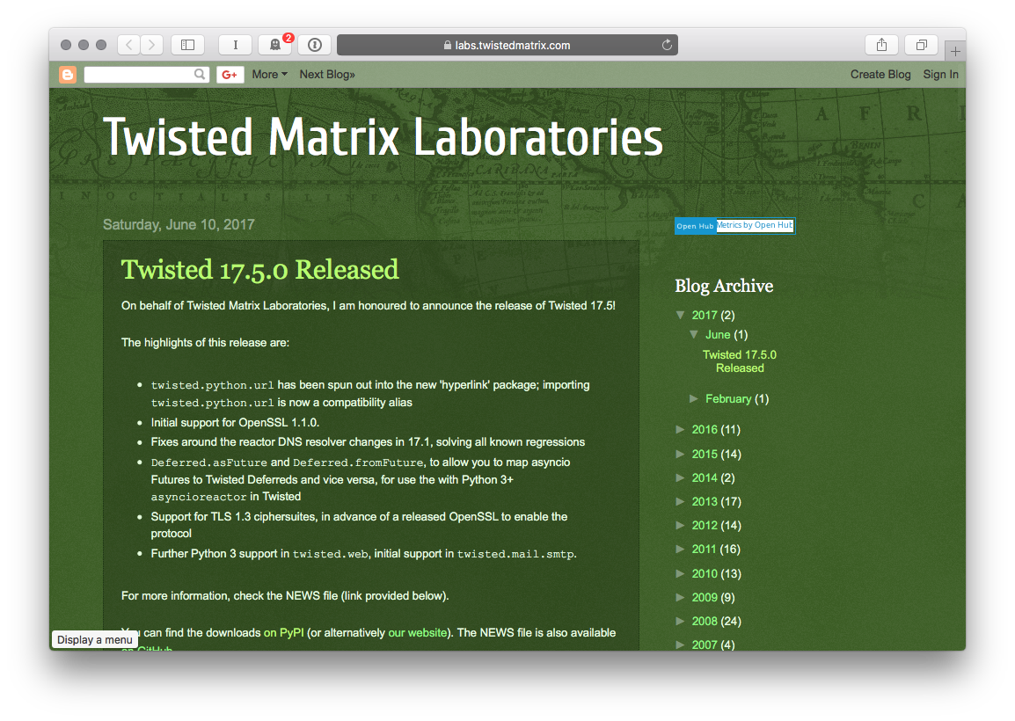Click the orange Blogger logo icon

tap(68, 75)
